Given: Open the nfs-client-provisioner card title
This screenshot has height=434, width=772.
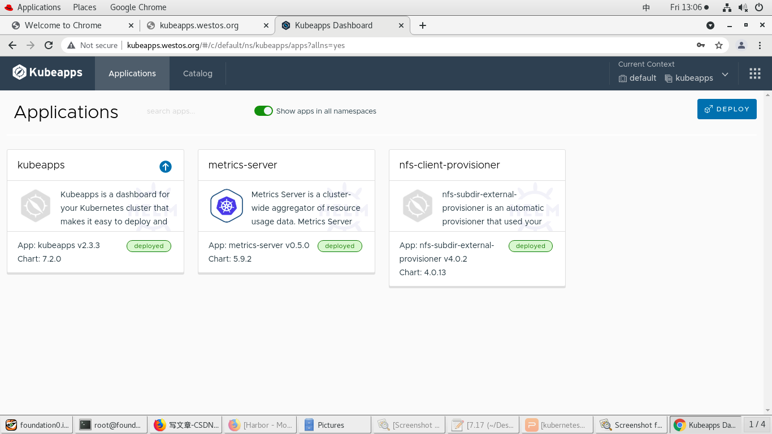Looking at the screenshot, I should (x=450, y=165).
